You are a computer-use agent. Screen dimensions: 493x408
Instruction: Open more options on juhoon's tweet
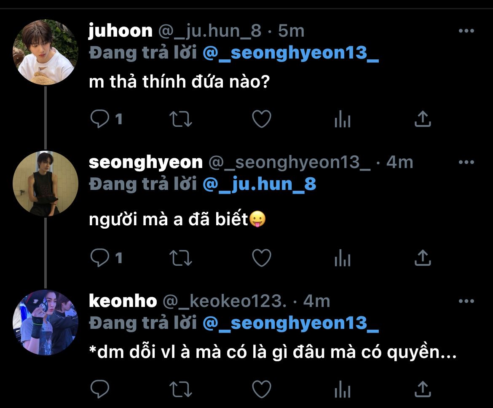pos(466,31)
